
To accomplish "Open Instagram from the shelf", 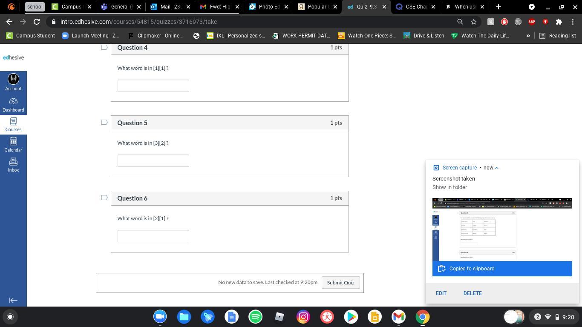I will click(303, 317).
